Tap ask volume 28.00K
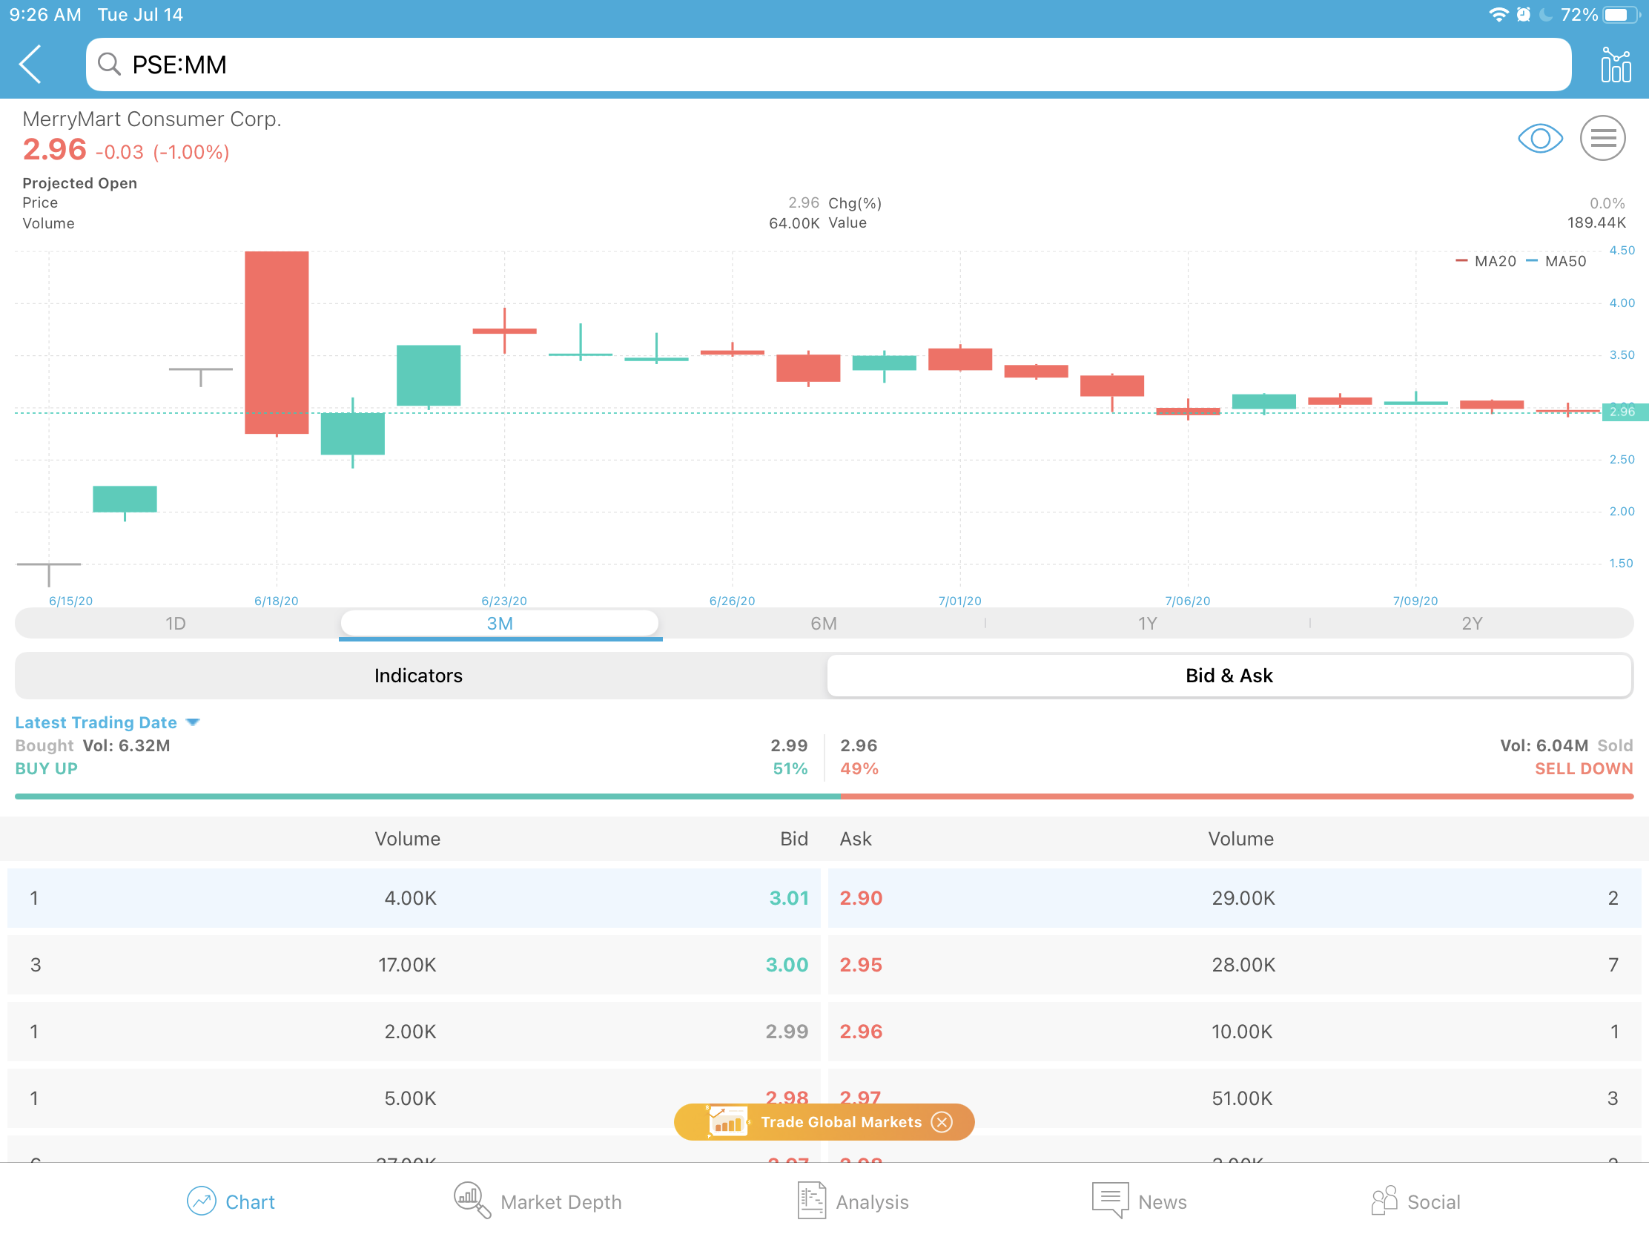The width and height of the screenshot is (1649, 1237). pyautogui.click(x=1243, y=965)
